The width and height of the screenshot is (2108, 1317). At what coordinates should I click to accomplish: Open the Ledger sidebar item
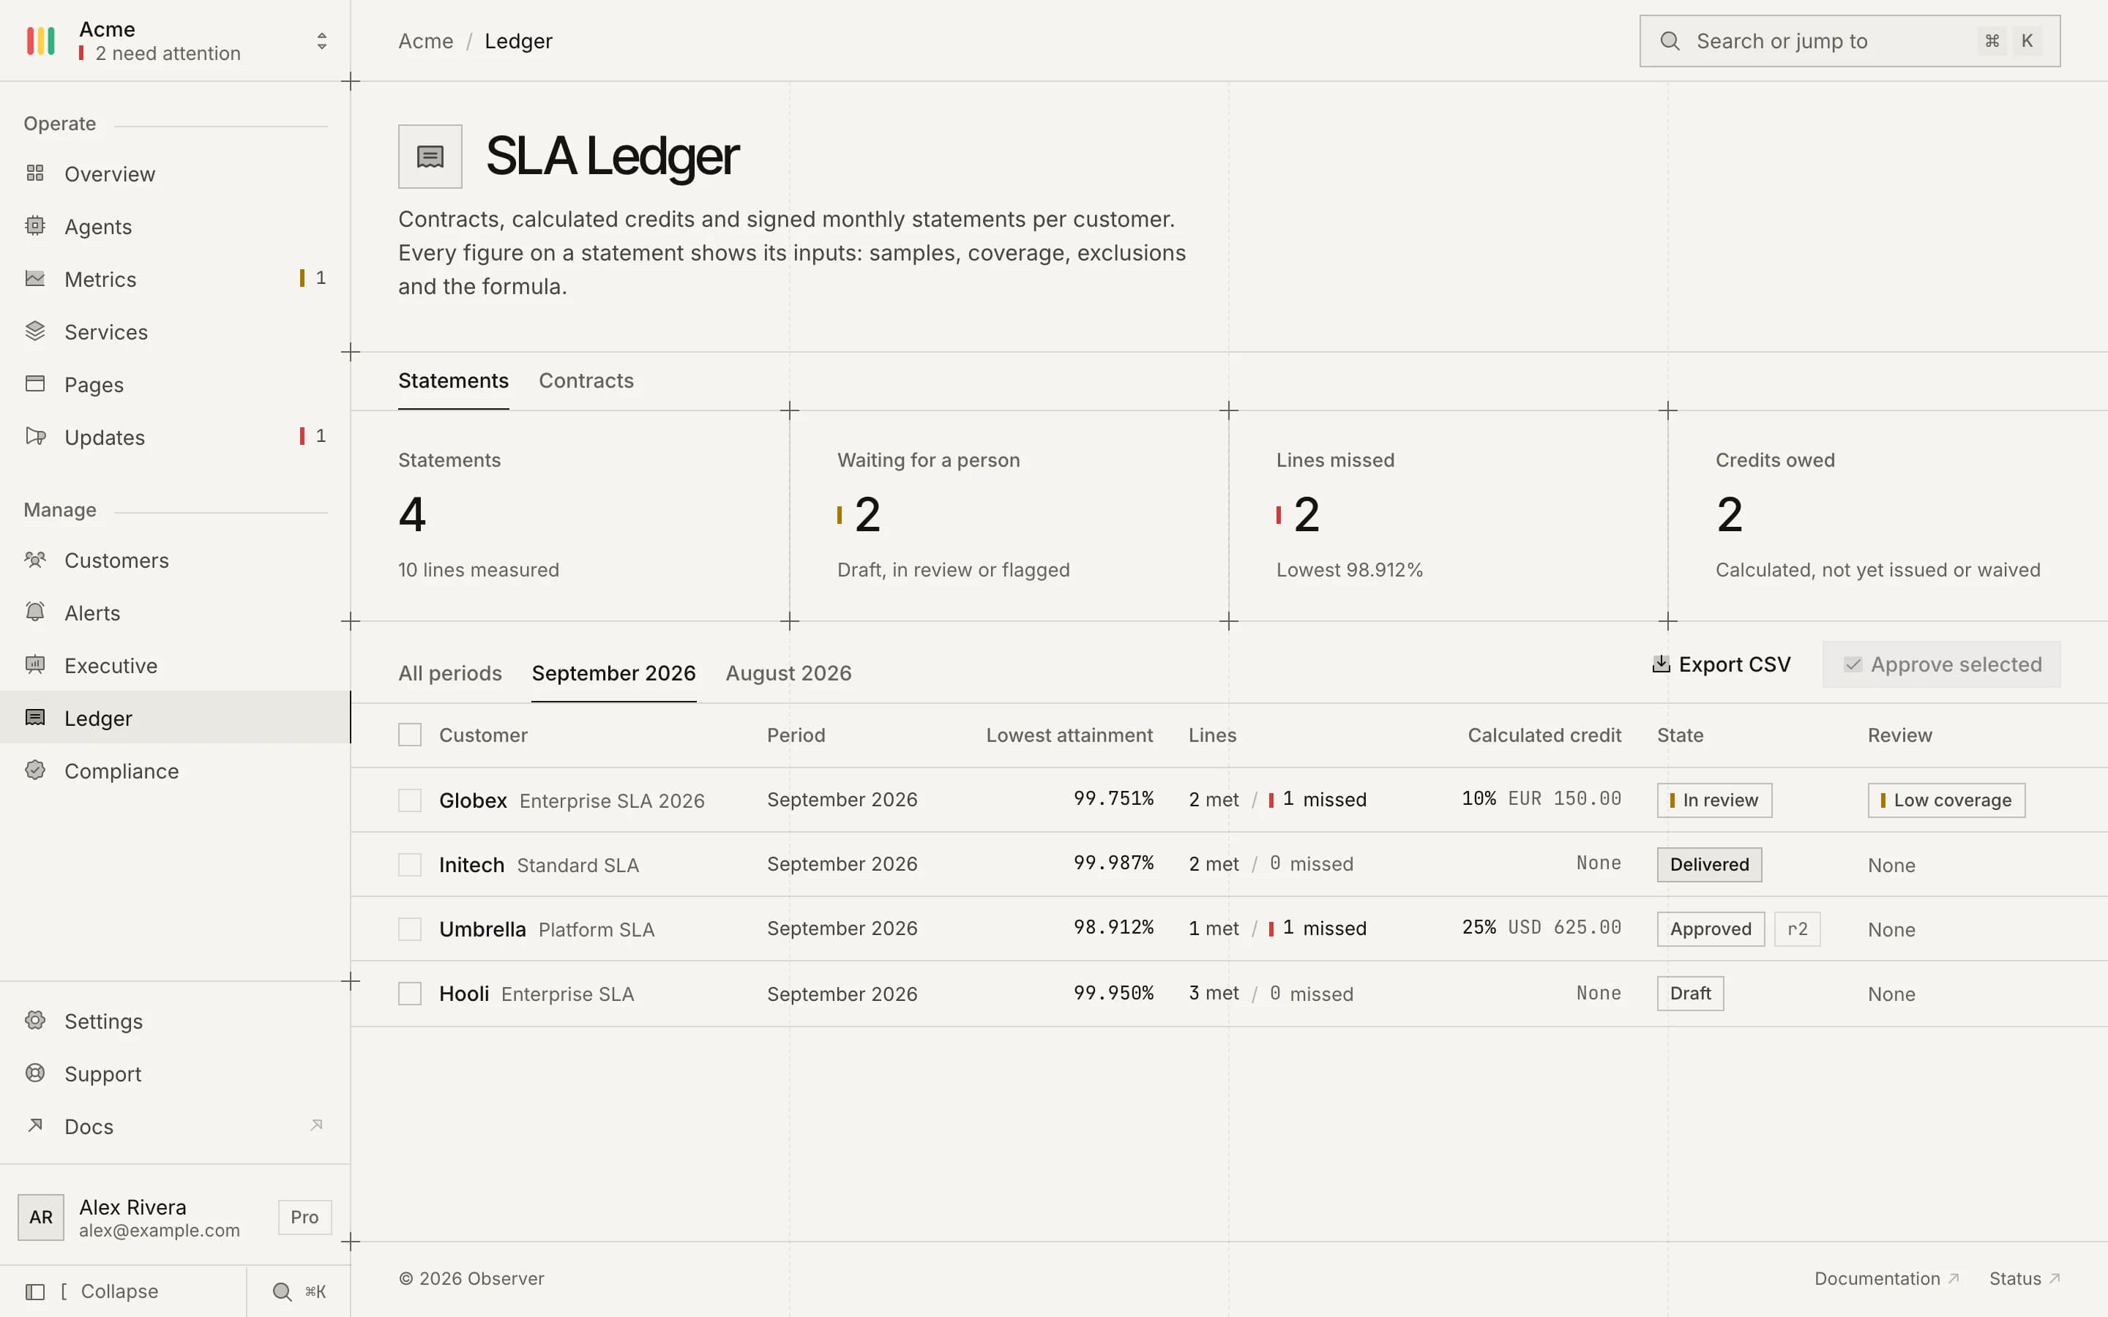[x=175, y=718]
